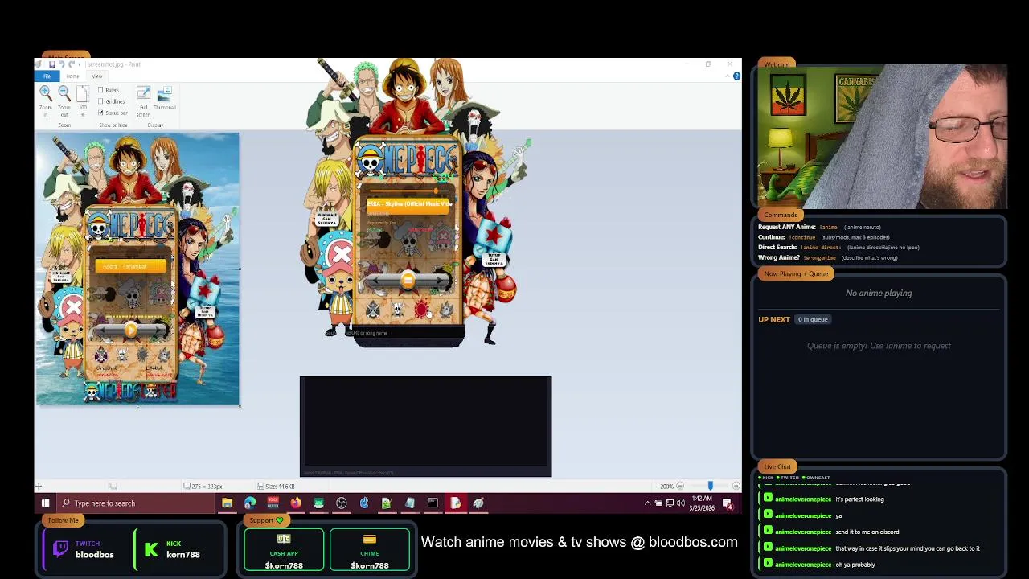Open the command prompt taskbar icon
Screen dimensions: 1029x579
[433, 503]
